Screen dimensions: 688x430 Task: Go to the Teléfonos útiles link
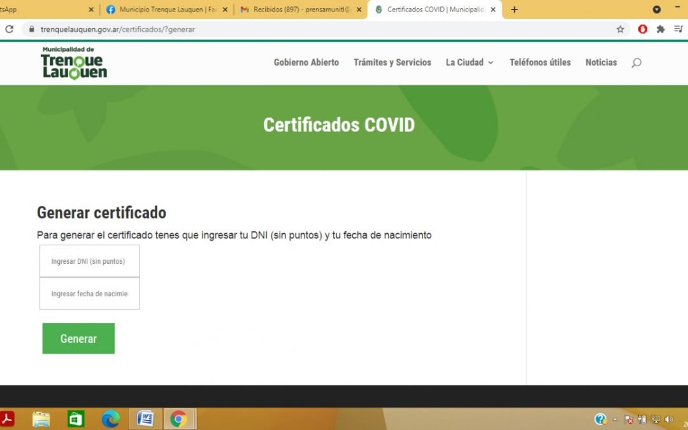point(540,62)
